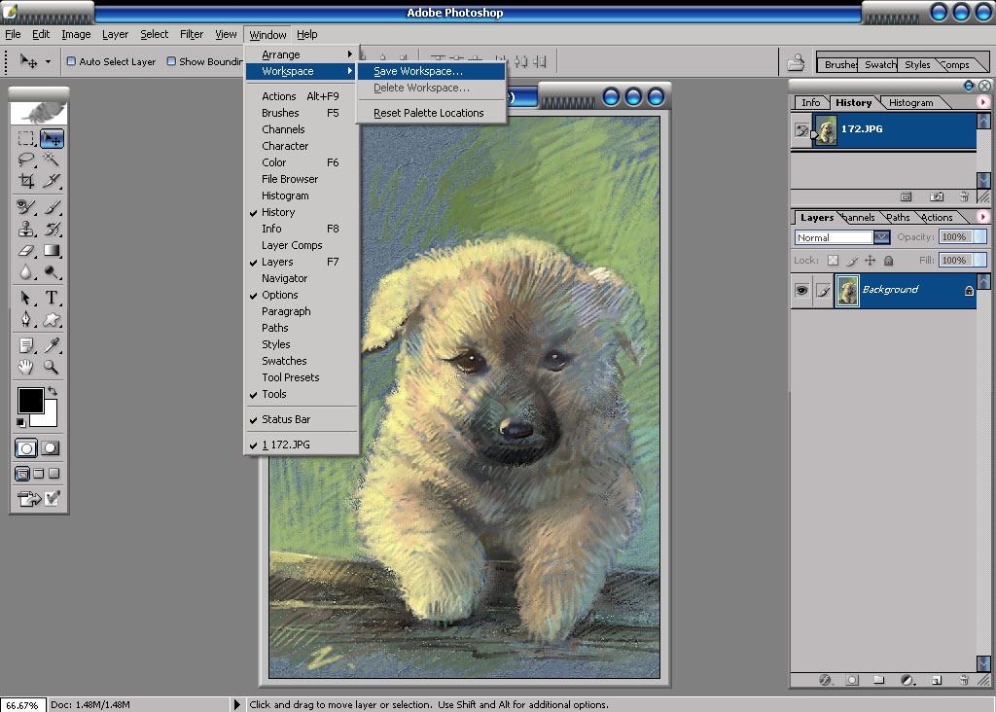
Task: Switch to the Histogram tab
Action: (x=910, y=102)
